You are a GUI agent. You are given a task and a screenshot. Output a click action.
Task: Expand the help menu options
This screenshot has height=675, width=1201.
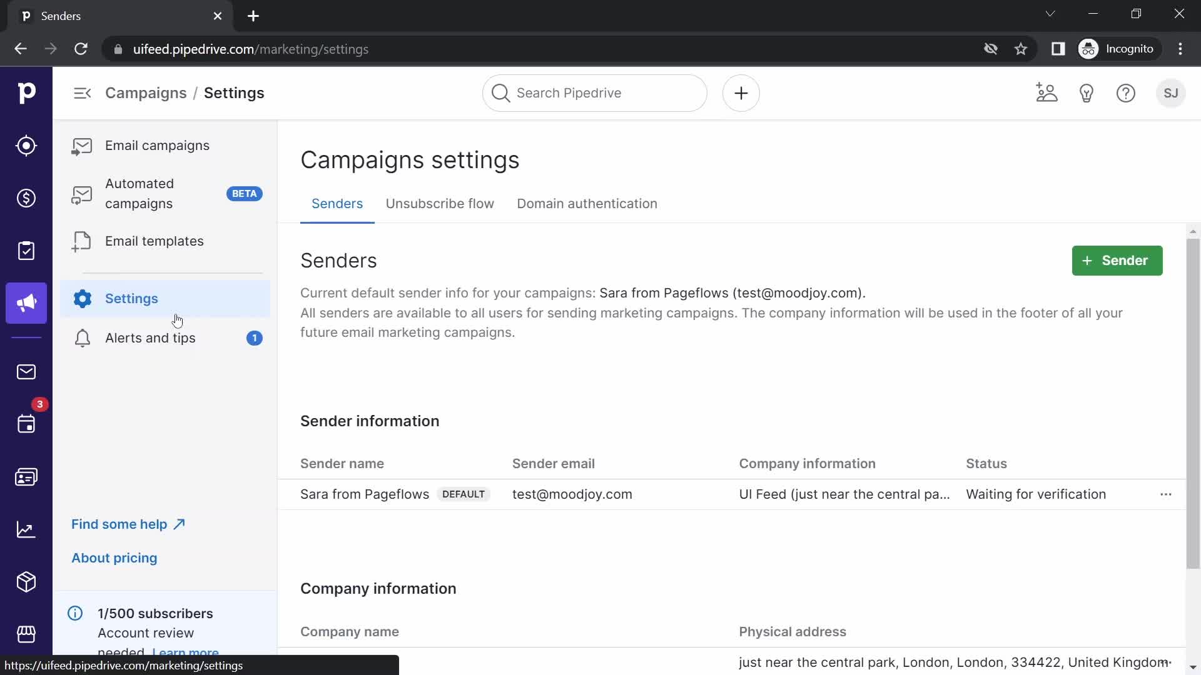(x=1126, y=93)
